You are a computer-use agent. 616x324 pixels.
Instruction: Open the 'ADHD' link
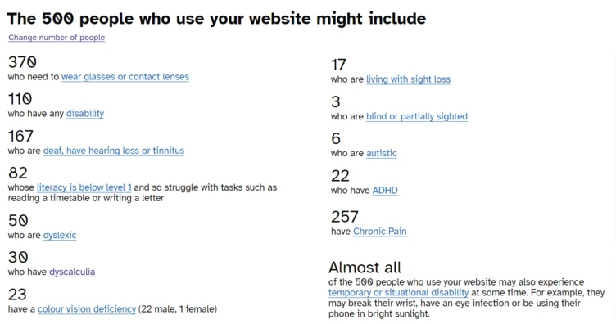385,191
